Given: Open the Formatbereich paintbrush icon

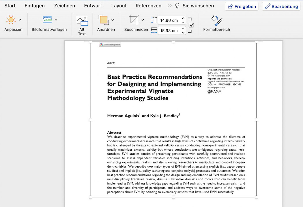Looking at the screenshot, I should (217, 20).
